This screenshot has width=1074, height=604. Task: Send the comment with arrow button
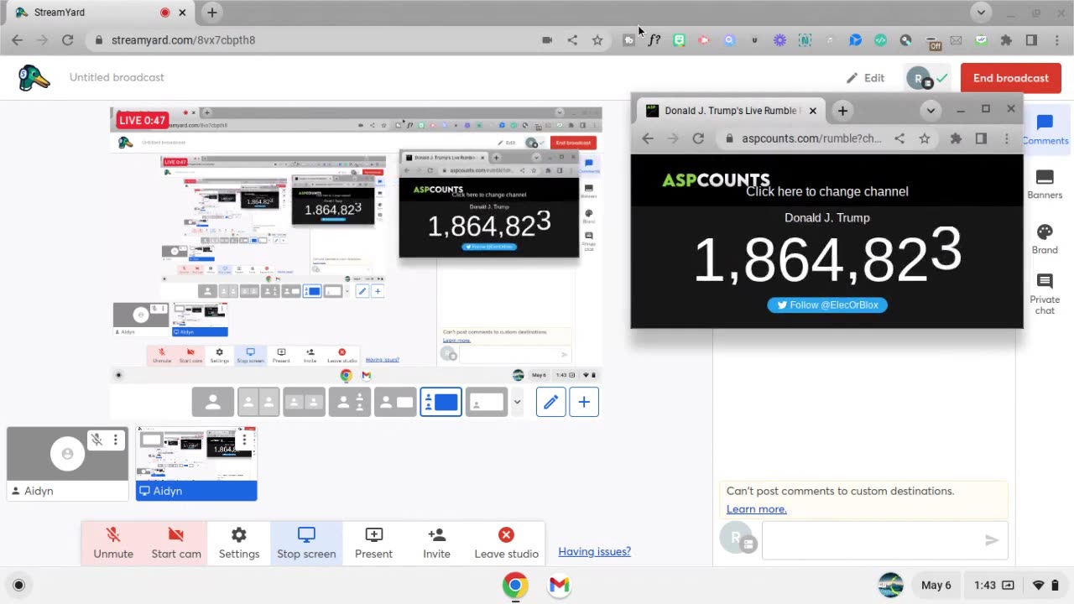pos(992,541)
